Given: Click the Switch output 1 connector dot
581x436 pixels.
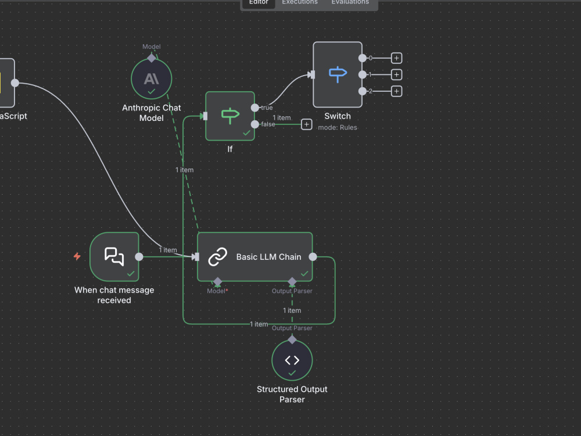Looking at the screenshot, I should (363, 75).
